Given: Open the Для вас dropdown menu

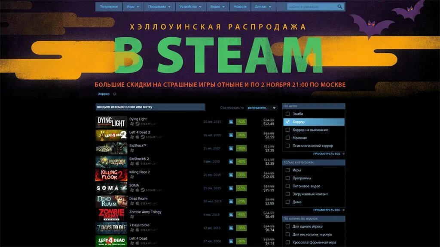Looking at the screenshot, I should [x=263, y=7].
